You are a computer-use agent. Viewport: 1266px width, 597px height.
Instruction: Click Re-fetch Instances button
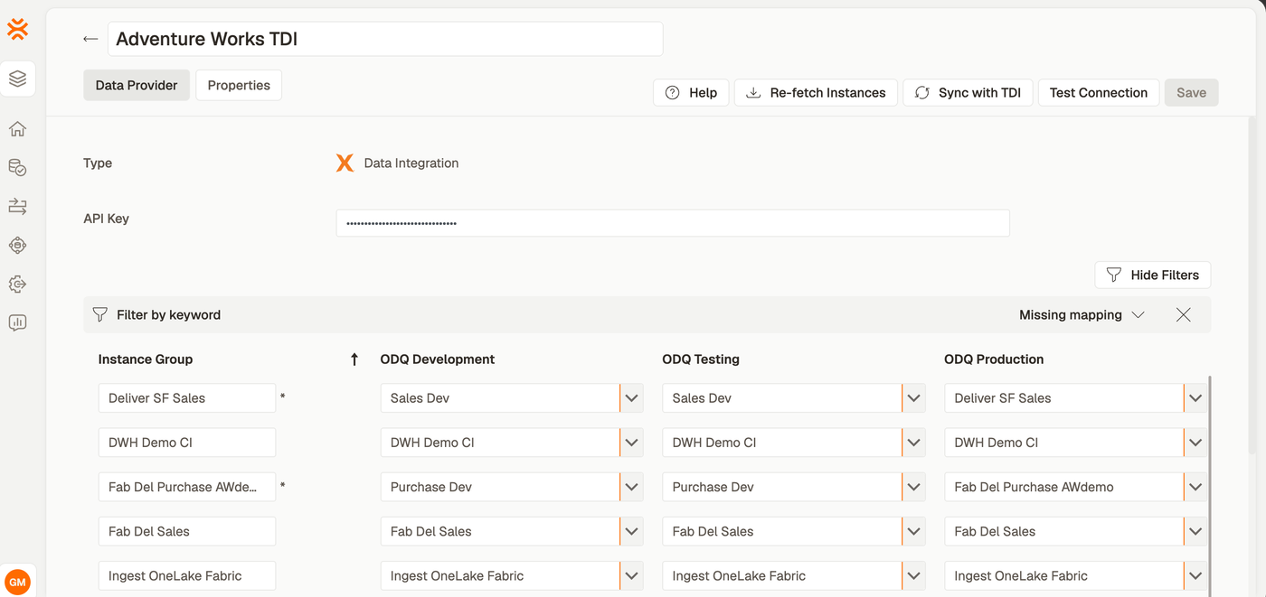pyautogui.click(x=816, y=92)
